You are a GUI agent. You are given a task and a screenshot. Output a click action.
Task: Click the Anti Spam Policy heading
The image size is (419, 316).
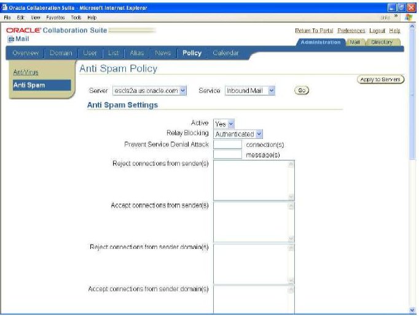(x=119, y=69)
